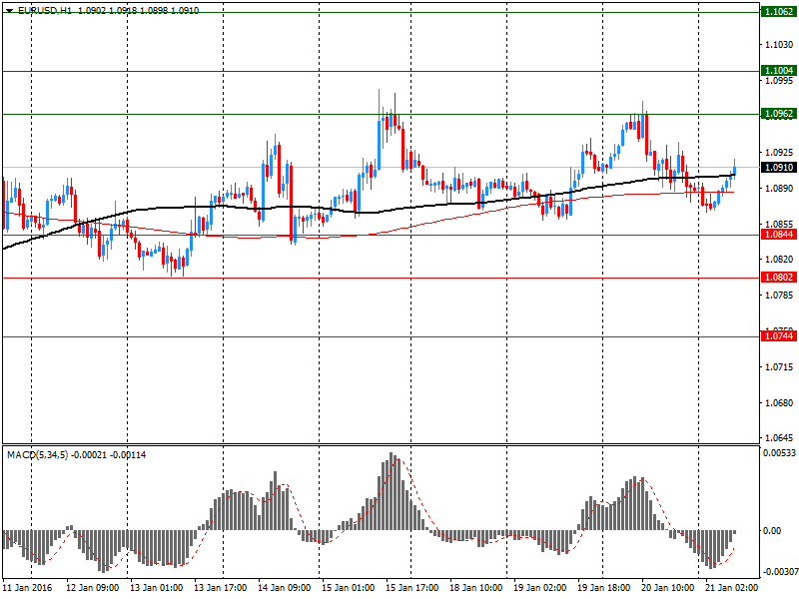Click the 15 Jan 01:00 time label
This screenshot has width=799, height=599.
(x=348, y=587)
